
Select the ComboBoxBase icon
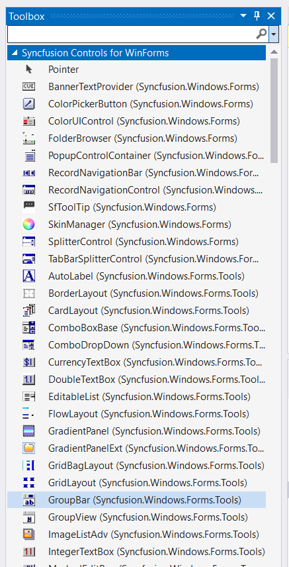[x=28, y=328]
